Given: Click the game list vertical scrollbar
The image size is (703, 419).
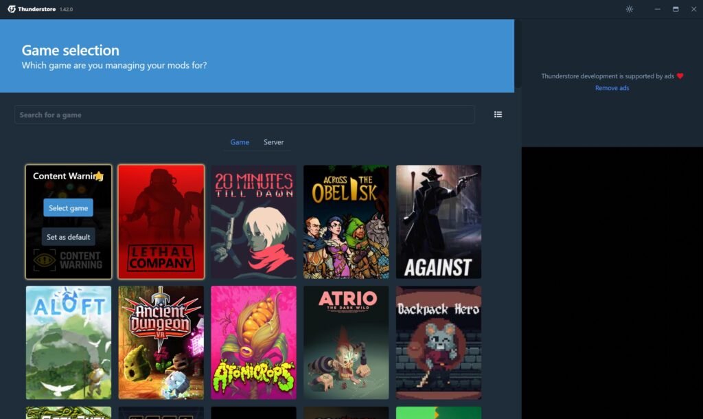Looking at the screenshot, I should tap(518, 54).
